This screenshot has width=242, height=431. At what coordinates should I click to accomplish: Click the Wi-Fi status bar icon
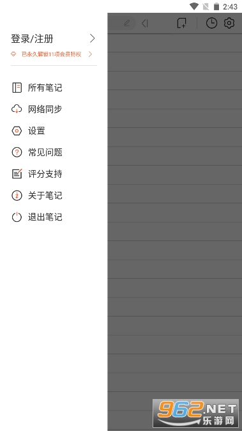coord(194,6)
